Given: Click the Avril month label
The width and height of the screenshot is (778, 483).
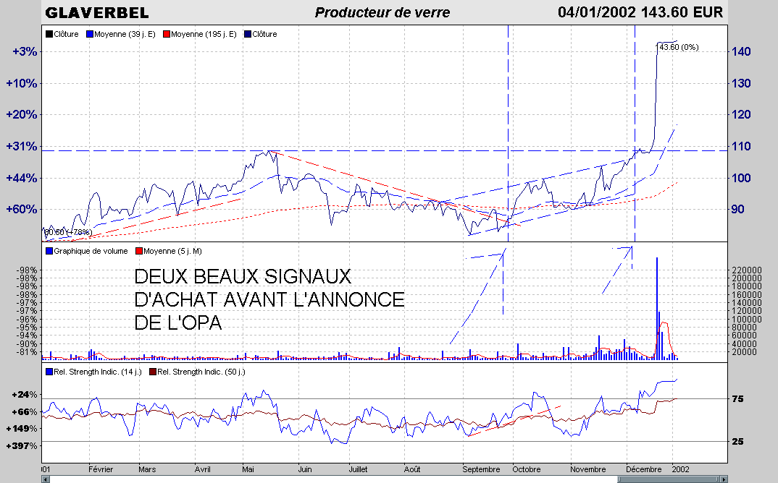Looking at the screenshot, I should coord(202,469).
